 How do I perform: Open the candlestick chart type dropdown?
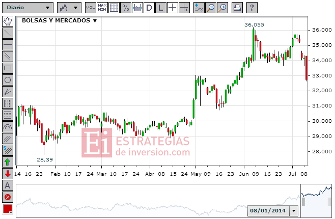point(69,8)
